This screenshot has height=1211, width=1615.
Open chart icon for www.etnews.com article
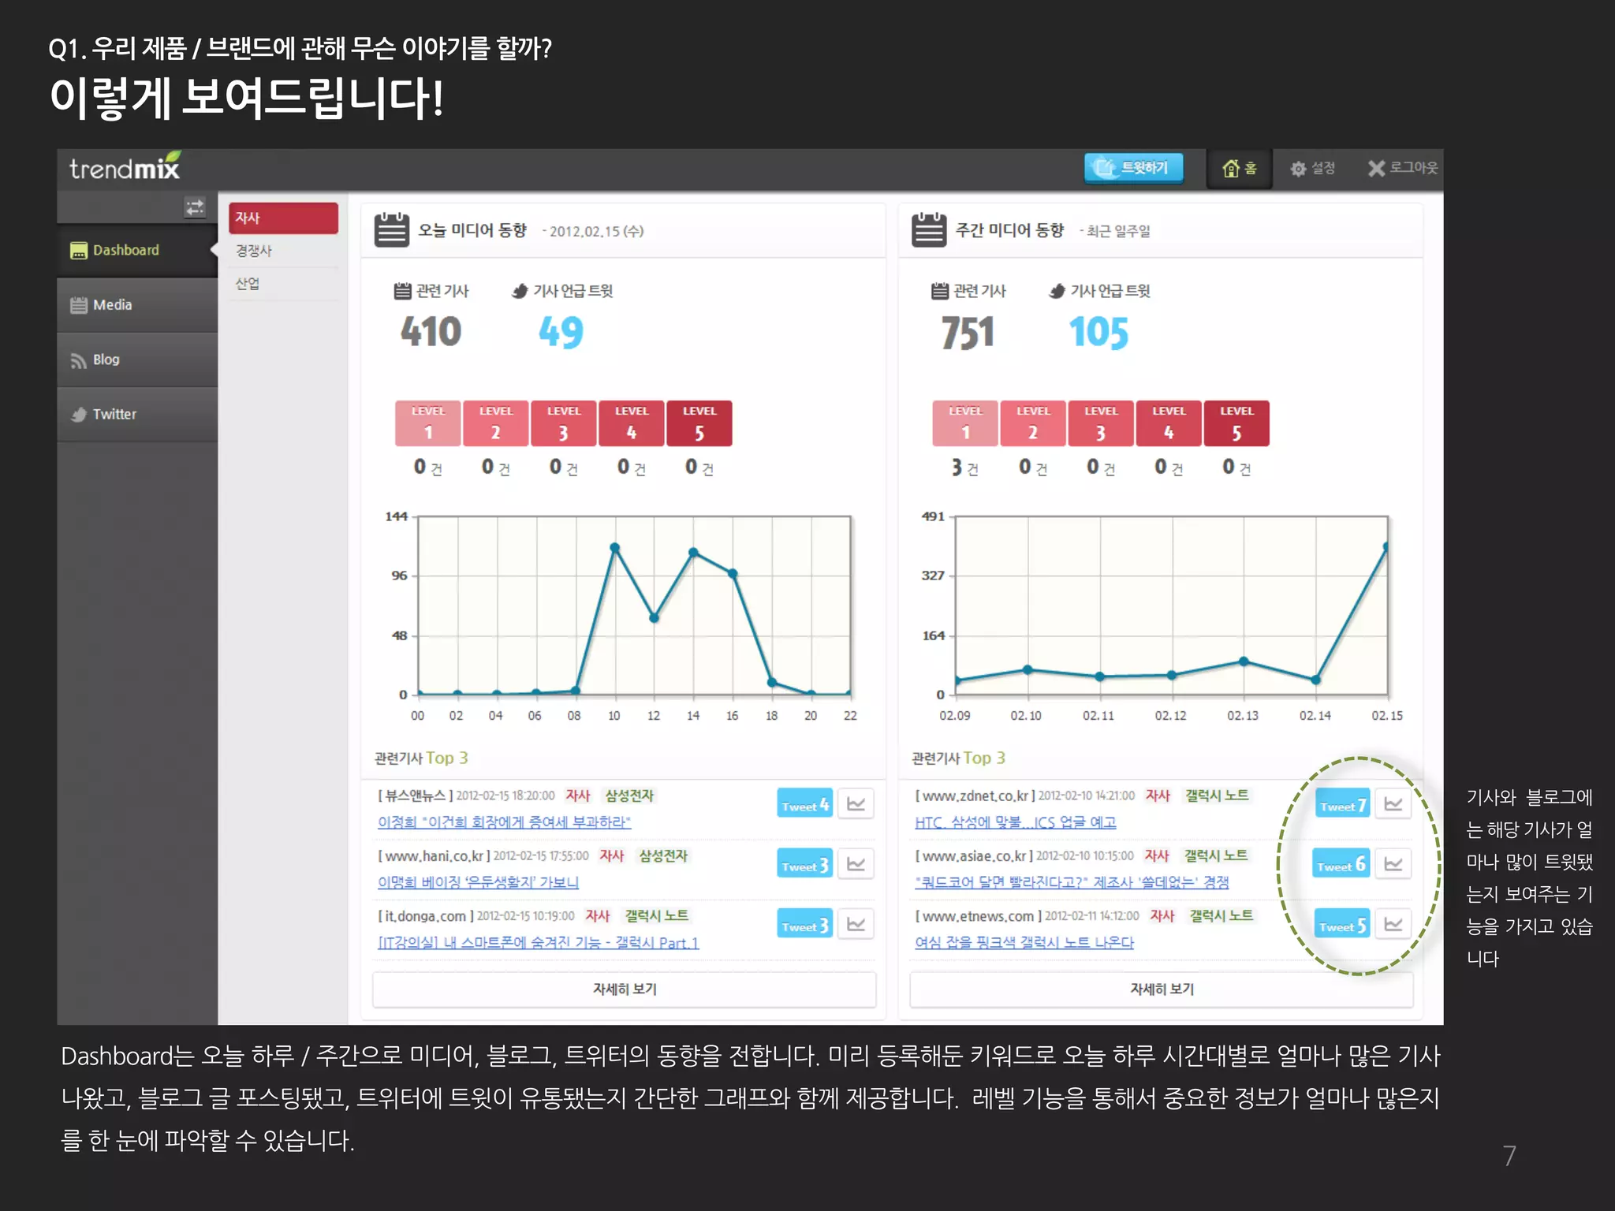pos(1393,924)
